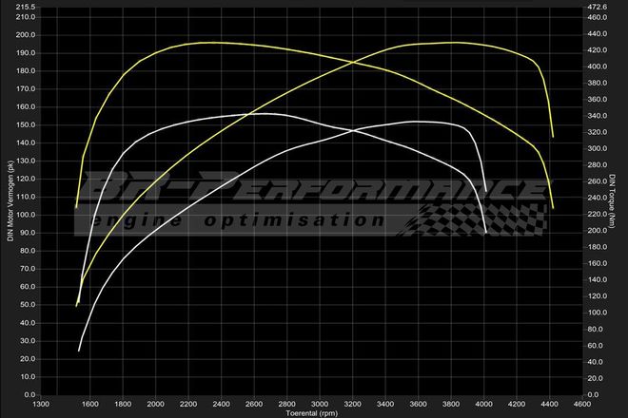
Task: Click the 1600 rpm axis label
Action: click(89, 405)
